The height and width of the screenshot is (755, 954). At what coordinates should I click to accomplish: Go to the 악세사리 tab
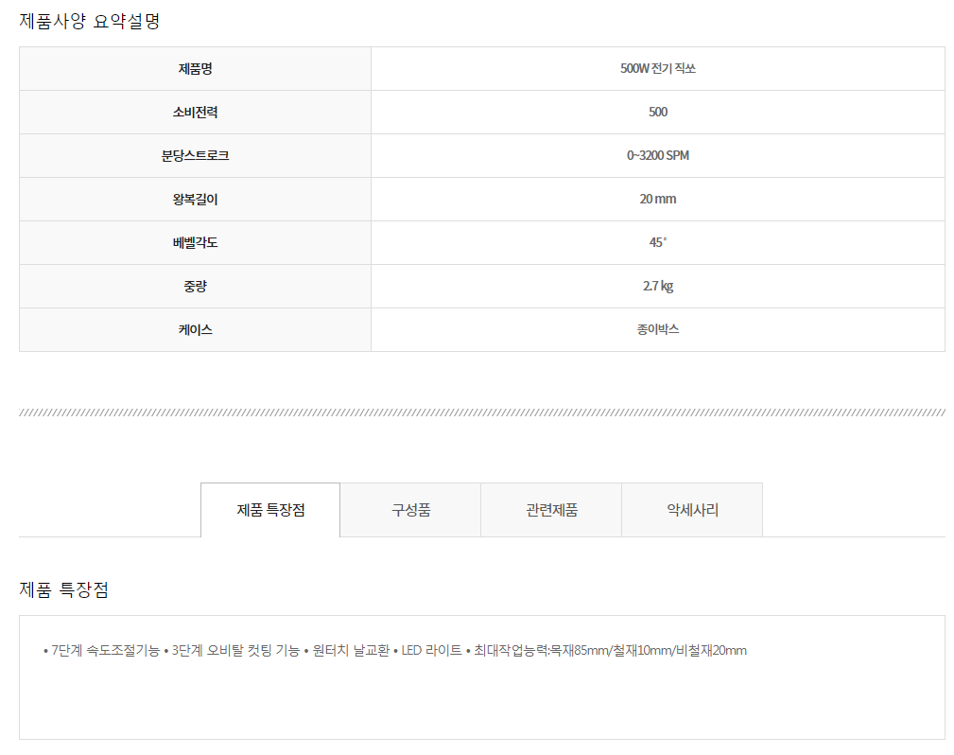[x=692, y=510]
